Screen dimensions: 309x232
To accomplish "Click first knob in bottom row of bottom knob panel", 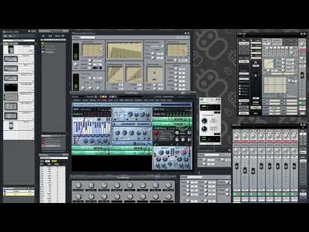I will tap(79, 197).
